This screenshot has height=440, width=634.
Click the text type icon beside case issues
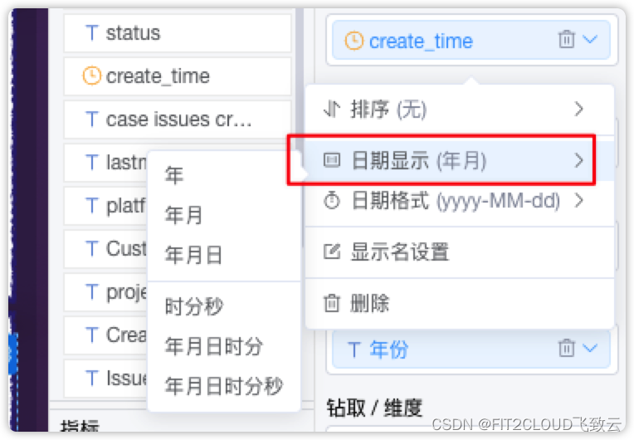[92, 120]
